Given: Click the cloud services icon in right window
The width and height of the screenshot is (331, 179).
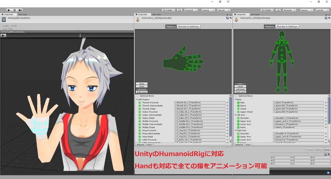Looking at the screenshot, I should 278,10.
